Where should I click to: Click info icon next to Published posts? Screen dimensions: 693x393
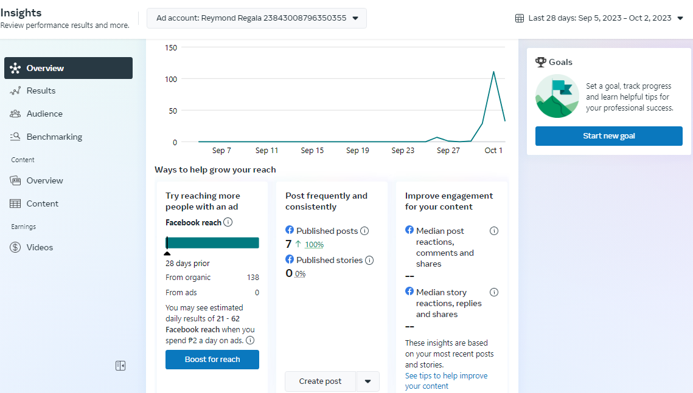[364, 231]
